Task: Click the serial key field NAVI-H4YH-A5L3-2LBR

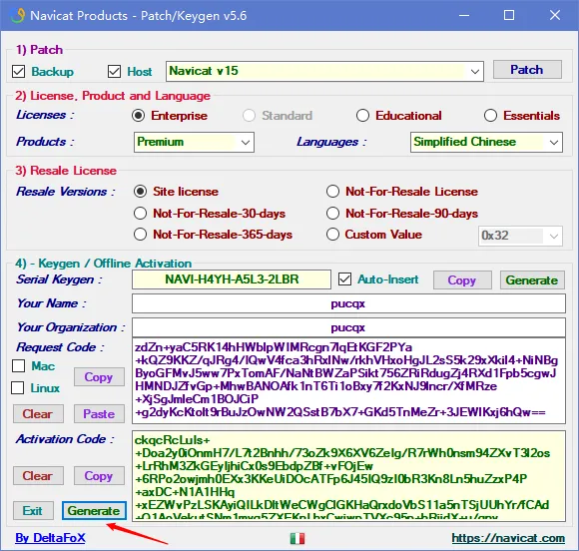Action: click(232, 279)
